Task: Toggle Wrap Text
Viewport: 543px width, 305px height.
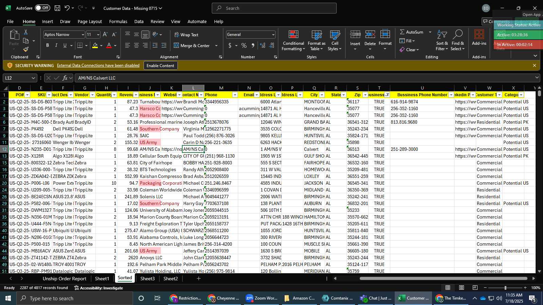Action: point(186,35)
